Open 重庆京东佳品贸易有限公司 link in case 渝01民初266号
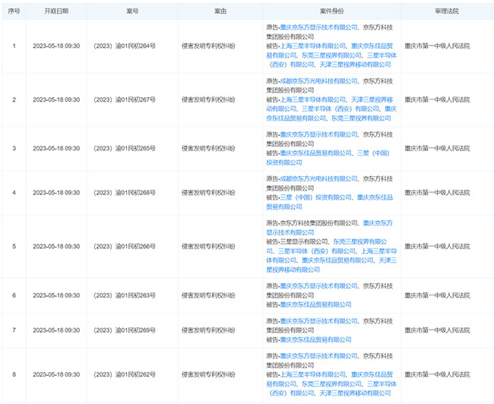Screen dimensions: 494x404 337,260
